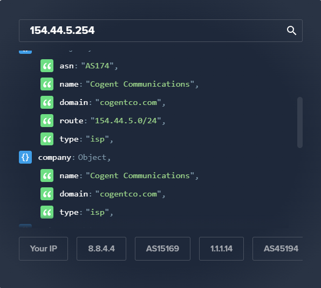Click the quote icon next to first type isp
The height and width of the screenshot is (288, 321).
[x=47, y=139]
